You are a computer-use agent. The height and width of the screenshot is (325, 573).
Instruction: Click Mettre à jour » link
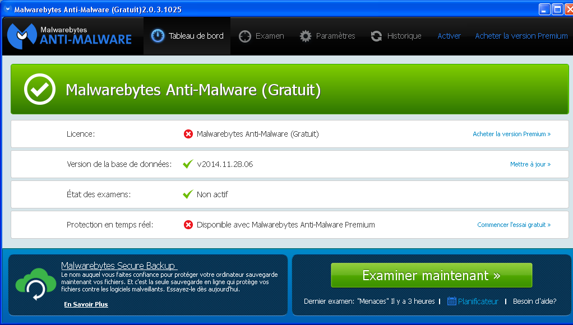pos(530,164)
